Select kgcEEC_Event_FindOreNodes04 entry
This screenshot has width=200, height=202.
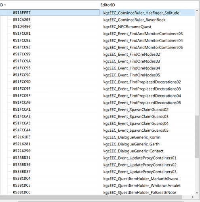(x=132, y=68)
